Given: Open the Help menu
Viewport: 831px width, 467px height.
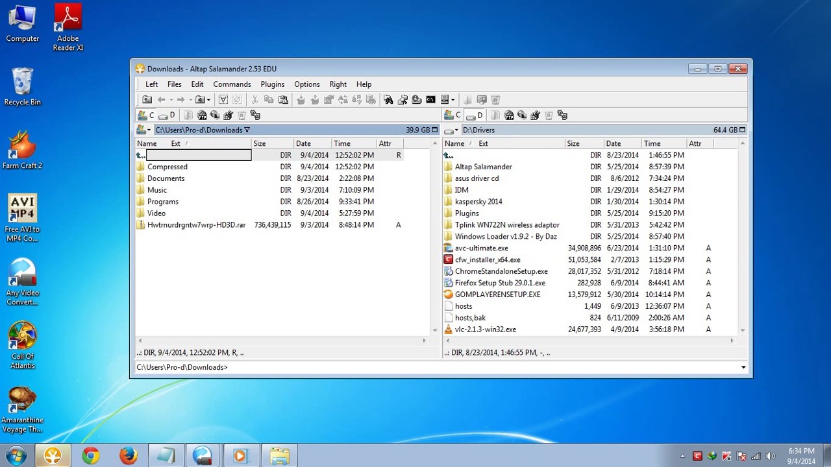Looking at the screenshot, I should click(364, 84).
